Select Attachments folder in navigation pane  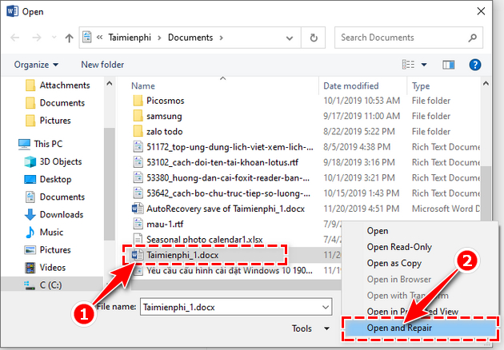point(58,85)
